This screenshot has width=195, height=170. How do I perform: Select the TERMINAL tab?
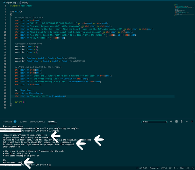(52, 122)
